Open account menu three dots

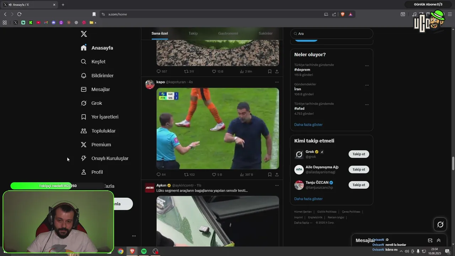[134, 236]
